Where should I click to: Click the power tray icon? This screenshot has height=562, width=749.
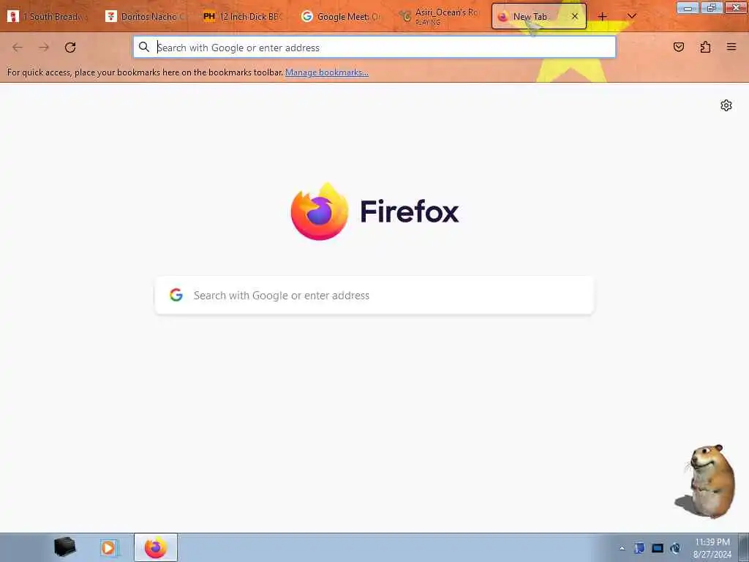pos(675,548)
